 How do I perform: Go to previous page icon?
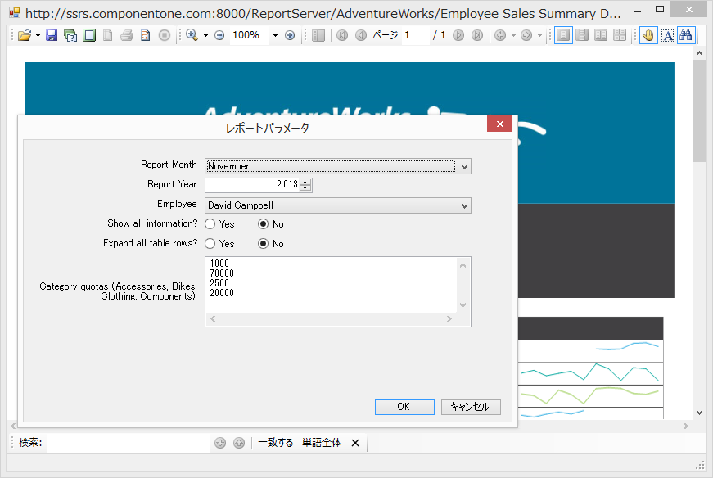click(x=360, y=35)
